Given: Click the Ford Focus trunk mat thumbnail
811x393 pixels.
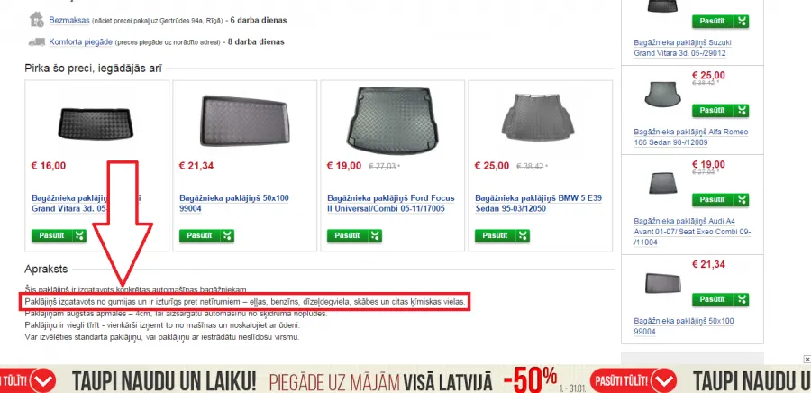Looking at the screenshot, I should click(x=393, y=121).
